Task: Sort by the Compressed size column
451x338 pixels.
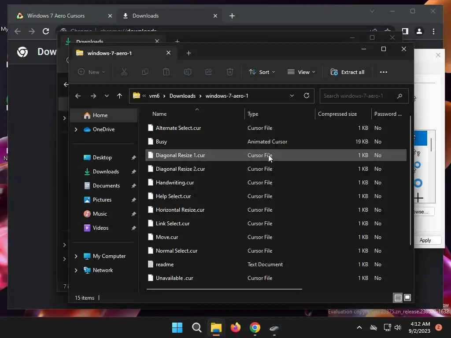Action: tap(337, 114)
